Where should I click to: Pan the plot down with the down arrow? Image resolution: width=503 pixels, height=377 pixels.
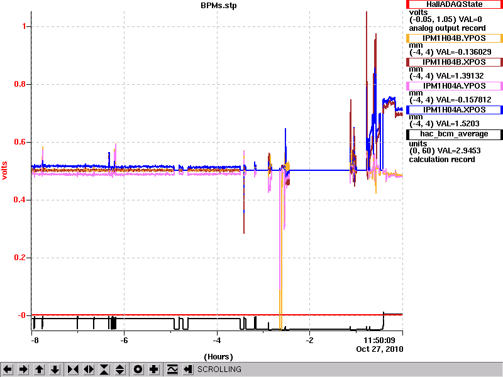coord(55,369)
